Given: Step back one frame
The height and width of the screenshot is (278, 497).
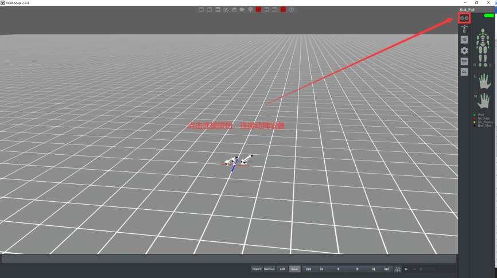Looking at the screenshot, I should click(321, 269).
